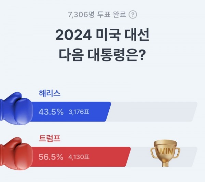Click the 56.5% percentage text
This screenshot has height=182, width=205.
[52, 157]
